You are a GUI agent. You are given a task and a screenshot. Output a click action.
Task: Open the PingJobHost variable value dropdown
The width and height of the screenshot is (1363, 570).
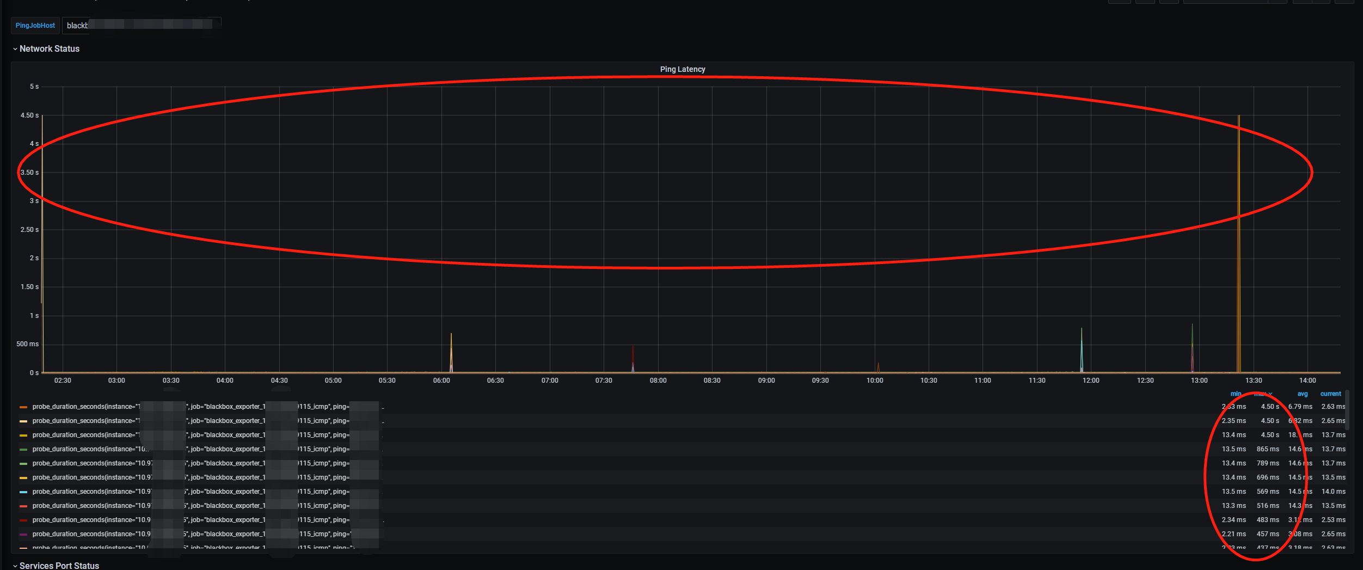pos(142,25)
